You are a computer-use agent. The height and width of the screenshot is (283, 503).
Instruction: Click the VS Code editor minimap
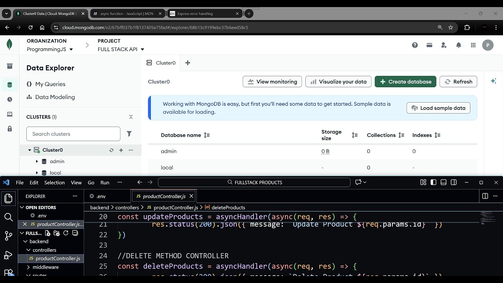tap(488, 218)
